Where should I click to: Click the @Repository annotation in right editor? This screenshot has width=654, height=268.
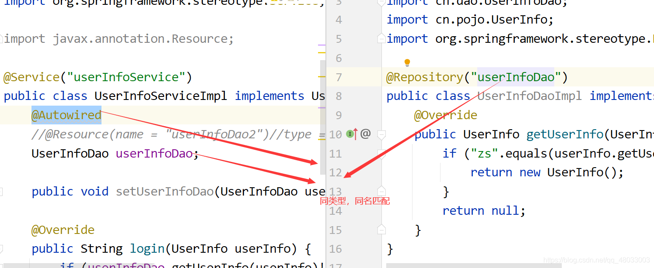point(425,77)
